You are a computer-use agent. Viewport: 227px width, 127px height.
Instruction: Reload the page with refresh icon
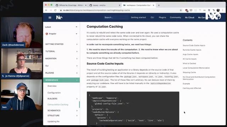[x=55, y=10]
